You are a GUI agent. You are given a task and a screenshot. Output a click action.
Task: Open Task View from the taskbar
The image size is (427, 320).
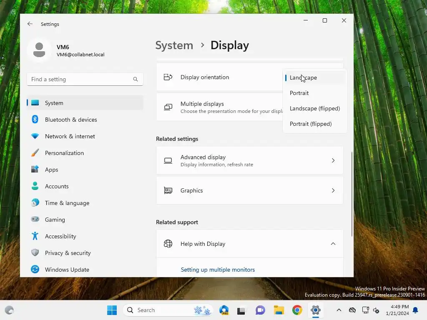pos(241,310)
